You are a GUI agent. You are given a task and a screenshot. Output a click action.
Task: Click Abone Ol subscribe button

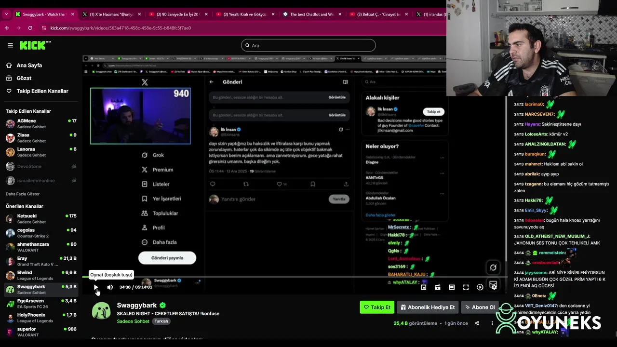click(480, 307)
